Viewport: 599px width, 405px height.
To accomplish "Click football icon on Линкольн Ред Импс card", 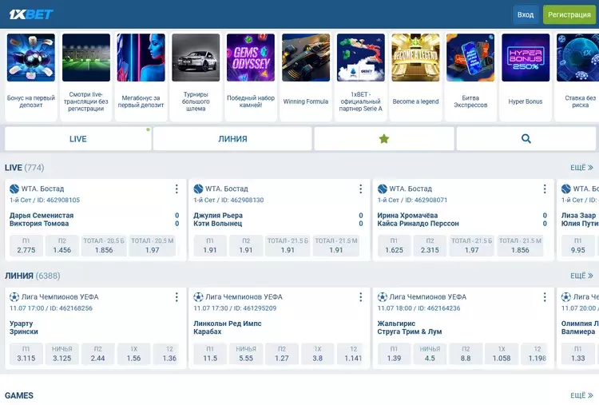I will (198, 297).
